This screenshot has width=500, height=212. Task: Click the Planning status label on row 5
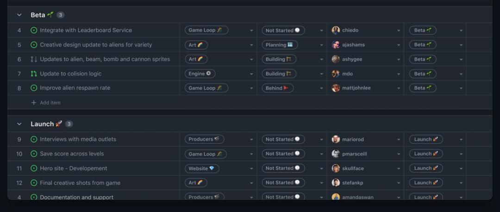point(279,45)
